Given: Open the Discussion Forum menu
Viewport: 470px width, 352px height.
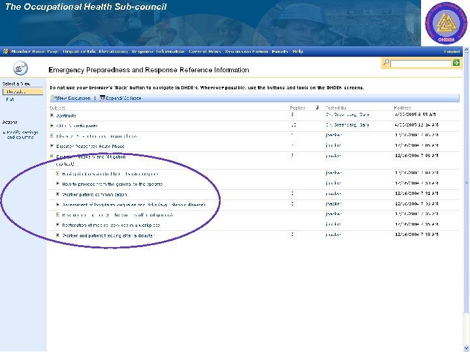Looking at the screenshot, I should [x=246, y=51].
